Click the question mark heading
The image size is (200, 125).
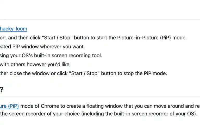[x=1, y=90]
